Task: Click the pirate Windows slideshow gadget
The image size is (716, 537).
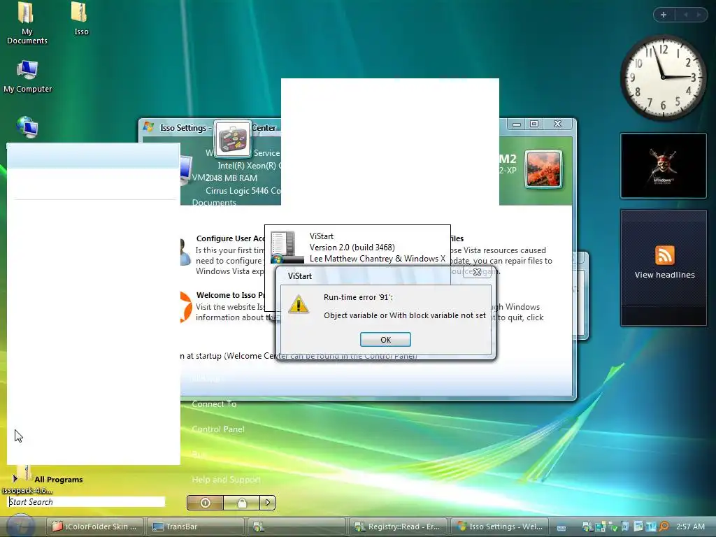Action: click(663, 166)
